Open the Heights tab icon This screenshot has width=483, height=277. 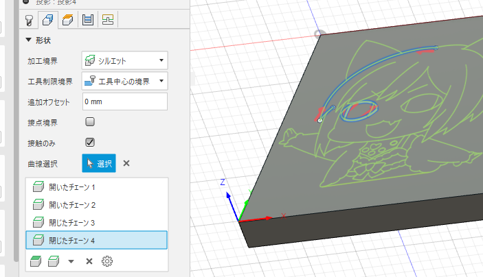coord(67,21)
